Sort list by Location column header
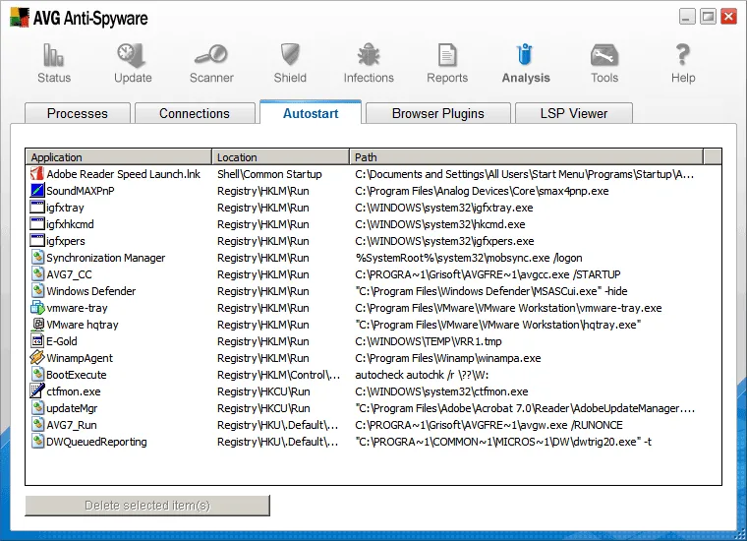Screen dimensions: 747x541 tap(280, 156)
